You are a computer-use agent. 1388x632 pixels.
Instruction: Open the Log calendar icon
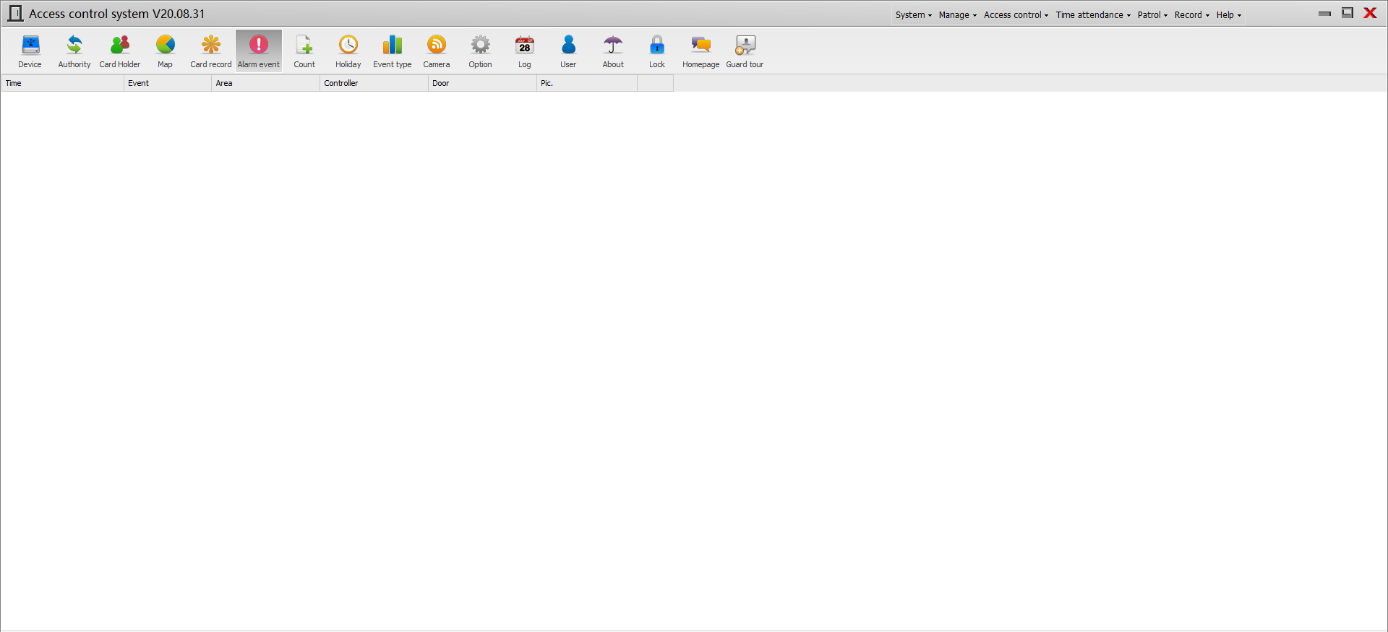525,51
